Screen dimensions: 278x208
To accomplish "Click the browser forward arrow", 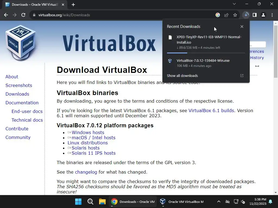I will coord(15,15).
